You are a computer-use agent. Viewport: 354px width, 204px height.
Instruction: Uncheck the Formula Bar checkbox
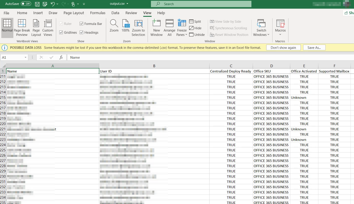click(81, 24)
